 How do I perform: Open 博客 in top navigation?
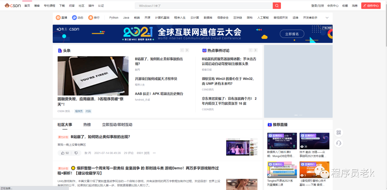click(x=37, y=6)
